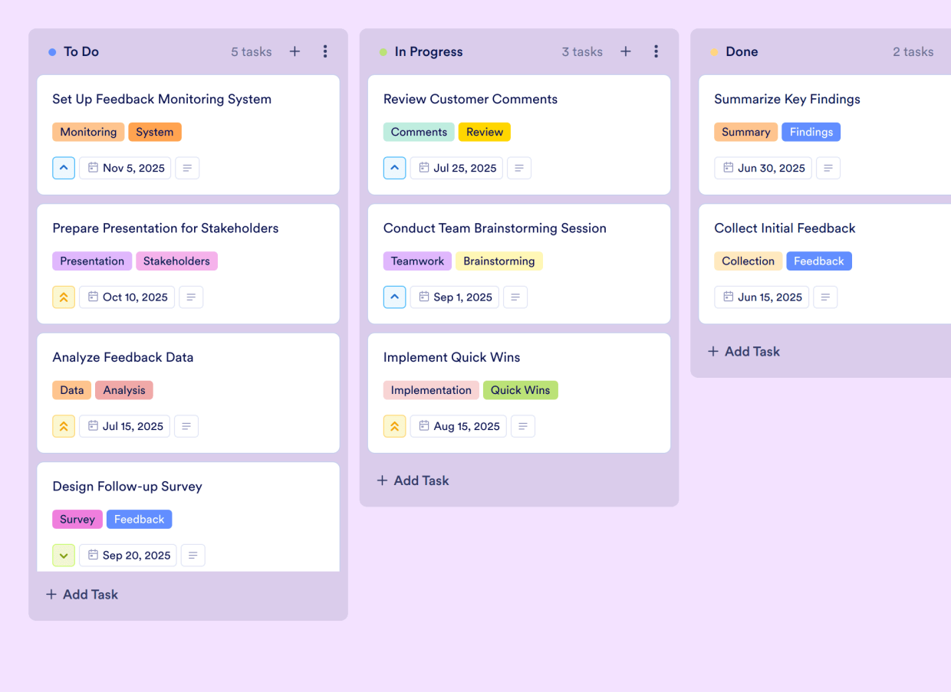The height and width of the screenshot is (692, 951).
Task: Open priority selector on Conduct Team Brainstorming Session
Action: pyautogui.click(x=394, y=297)
